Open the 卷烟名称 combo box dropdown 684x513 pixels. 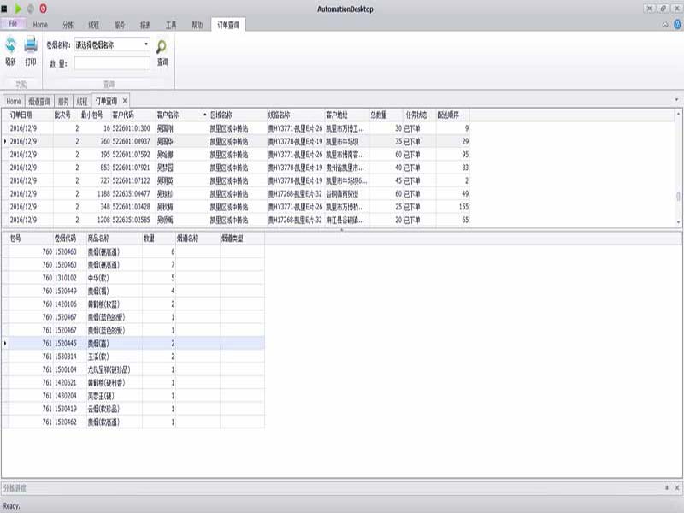(x=146, y=44)
